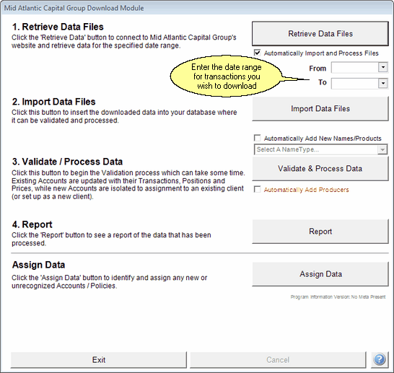The width and height of the screenshot is (394, 373).
Task: Click the Cancel button
Action: coord(278,360)
